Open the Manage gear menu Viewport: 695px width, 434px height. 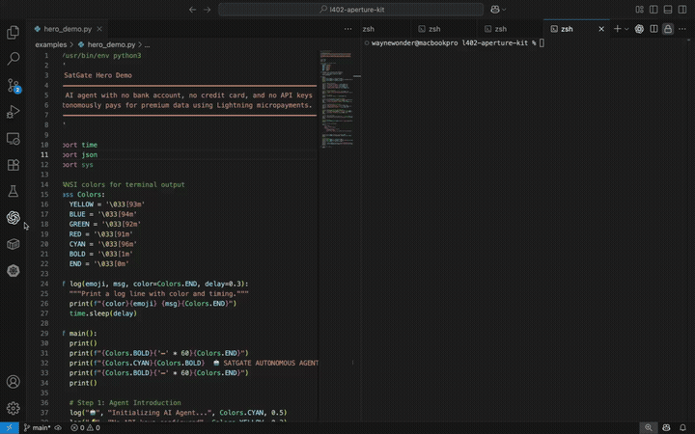coord(14,408)
